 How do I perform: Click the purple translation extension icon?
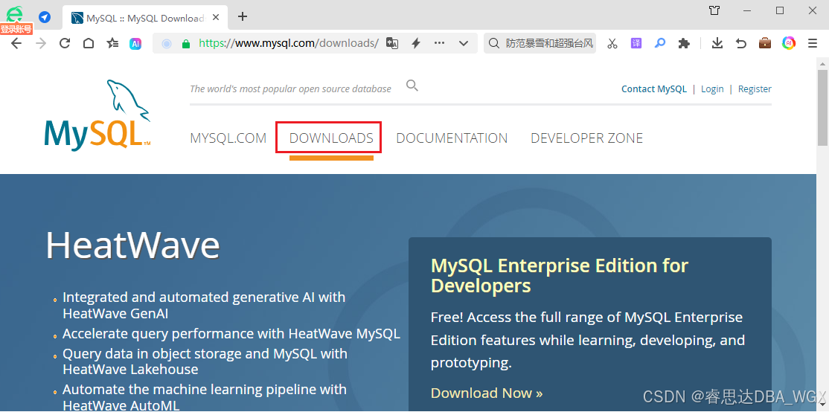636,43
